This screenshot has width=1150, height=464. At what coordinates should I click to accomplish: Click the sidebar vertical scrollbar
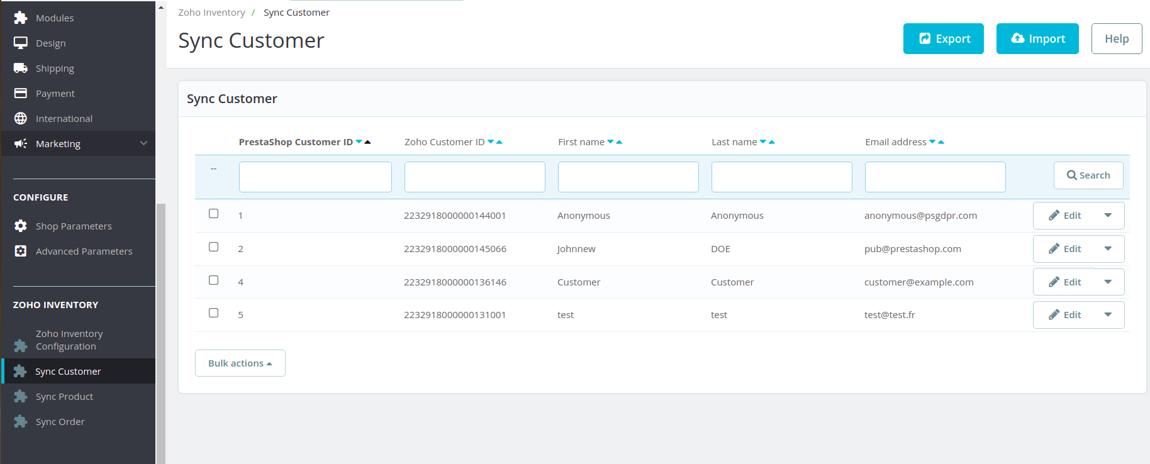tap(161, 333)
